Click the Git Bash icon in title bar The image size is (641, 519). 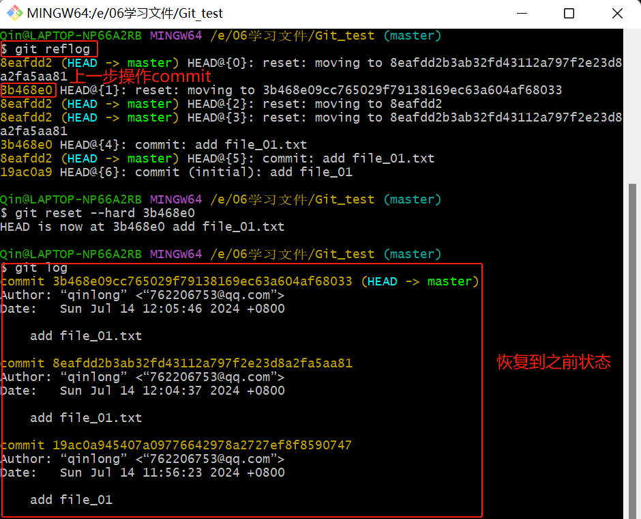click(x=14, y=14)
